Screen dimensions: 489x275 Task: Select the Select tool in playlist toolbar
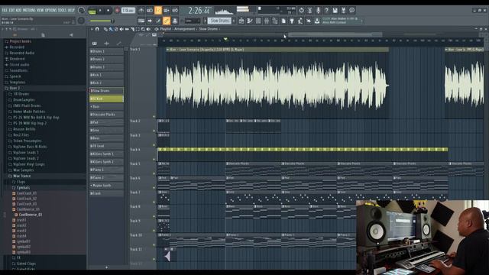138,29
